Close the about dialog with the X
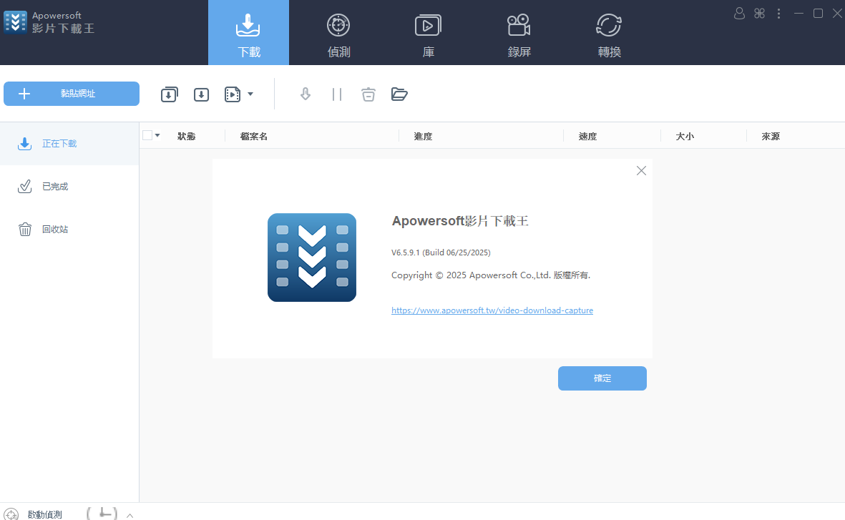This screenshot has height=520, width=845. tap(641, 171)
